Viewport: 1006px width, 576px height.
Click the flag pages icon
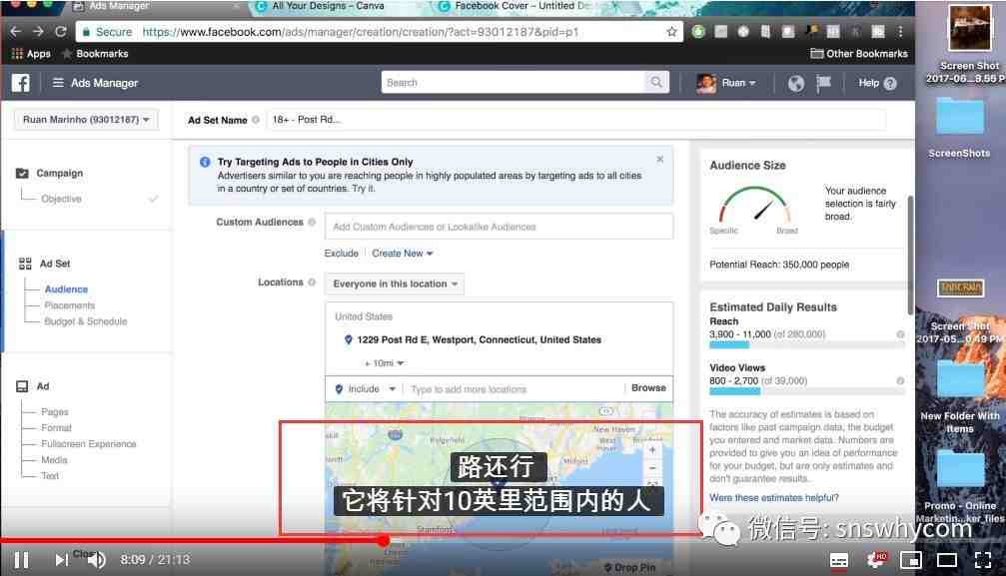coord(824,84)
